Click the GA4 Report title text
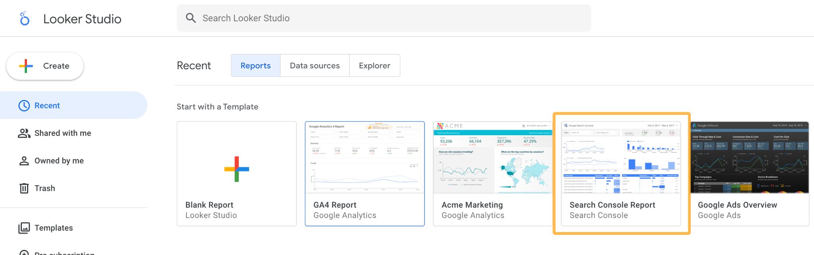 335,205
